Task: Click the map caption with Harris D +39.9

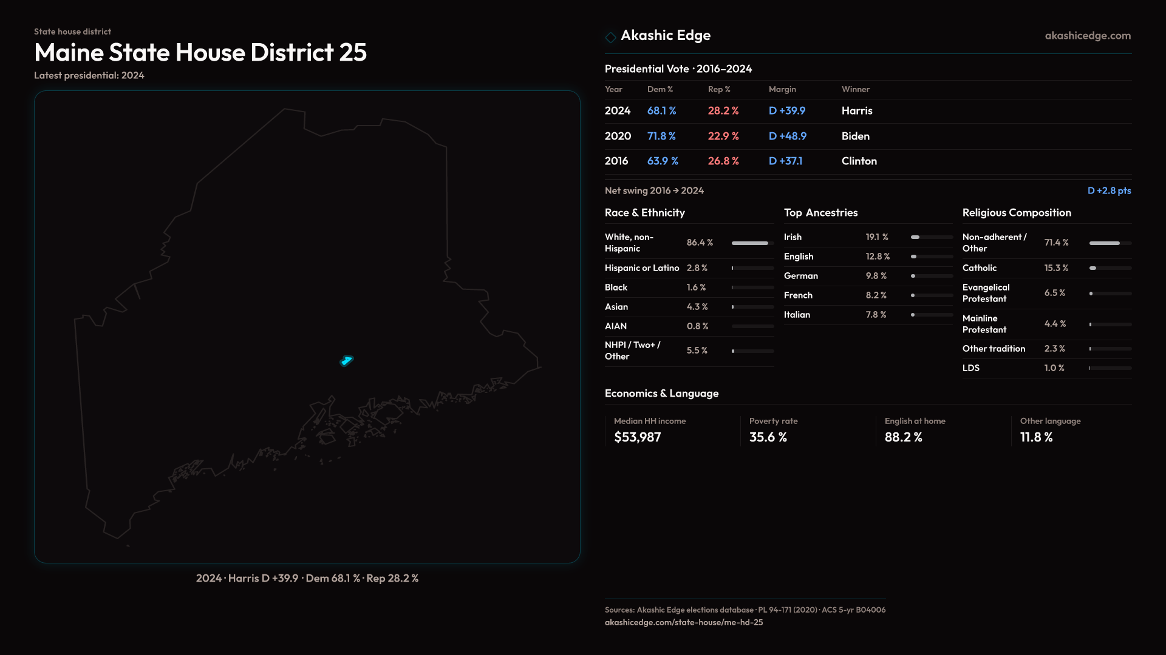Action: (307, 579)
